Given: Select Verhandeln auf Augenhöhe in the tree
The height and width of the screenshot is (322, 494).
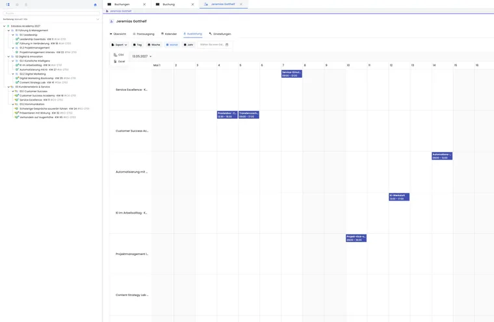Looking at the screenshot, I should pyautogui.click(x=47, y=117).
